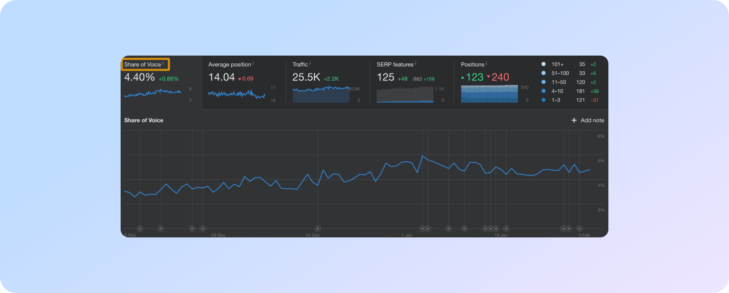Viewport: 729px width, 293px height.
Task: Click the +2.2K traffic change
Action: pyautogui.click(x=331, y=79)
